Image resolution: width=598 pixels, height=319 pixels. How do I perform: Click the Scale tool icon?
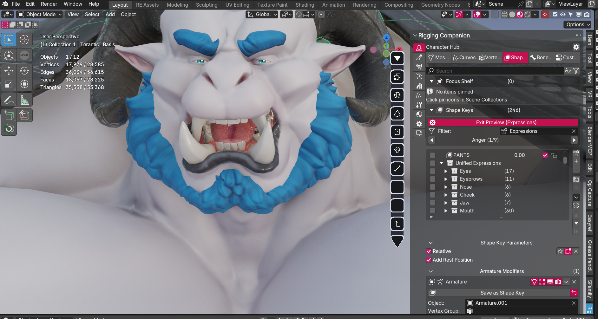9,84
